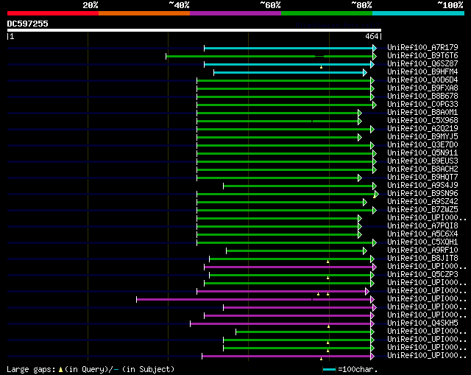The width and height of the screenshot is (471, 375).
Task: Select the UniRef100_B9HQT7 label
Action: pos(422,178)
